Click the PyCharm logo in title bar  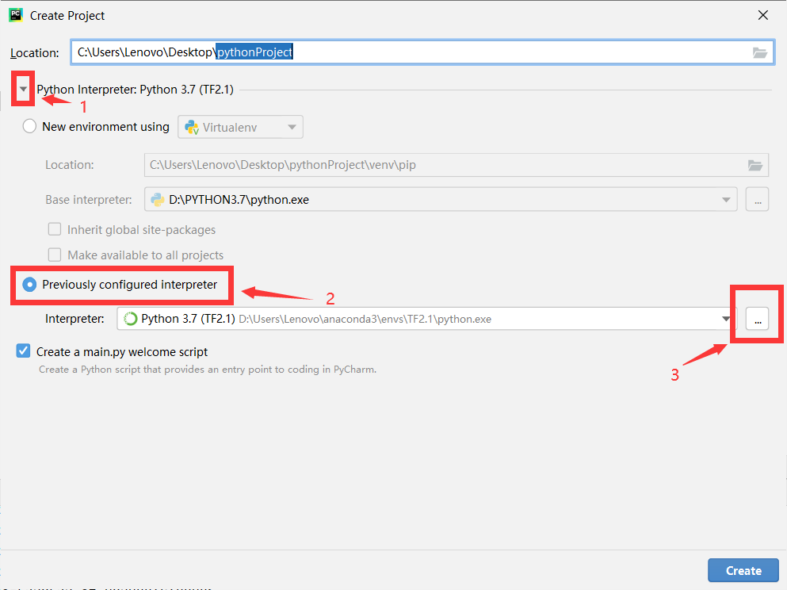(16, 15)
